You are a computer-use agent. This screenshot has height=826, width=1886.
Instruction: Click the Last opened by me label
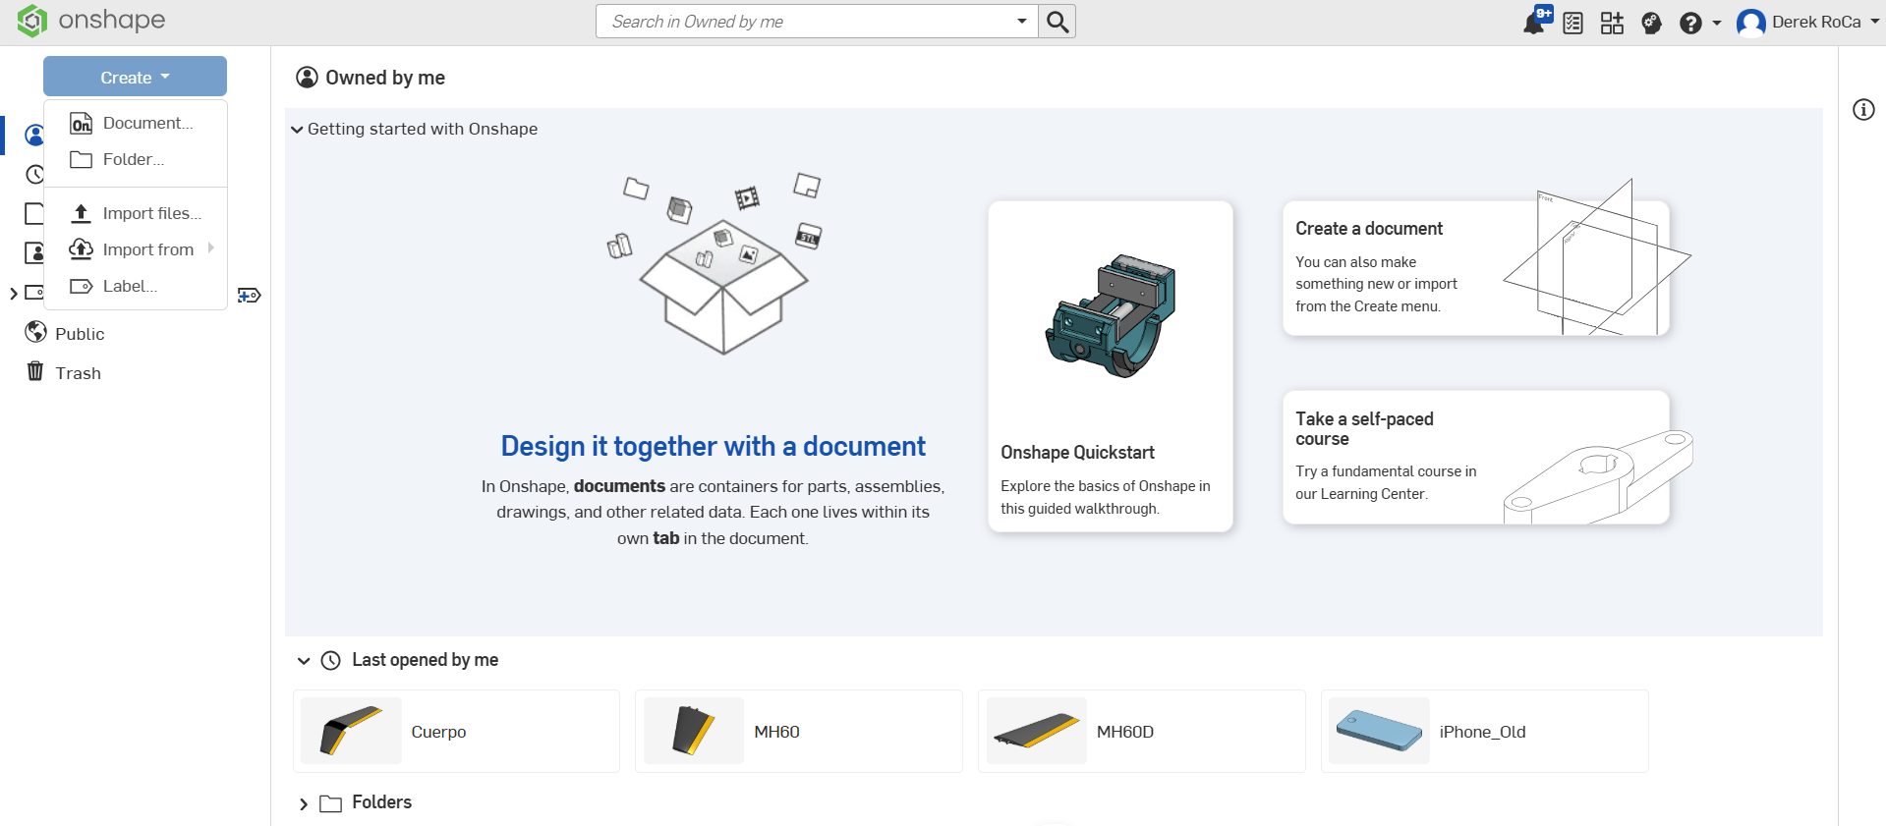pyautogui.click(x=426, y=660)
